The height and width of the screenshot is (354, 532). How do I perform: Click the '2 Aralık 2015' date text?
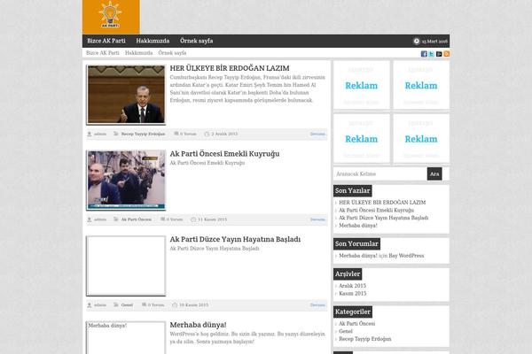click(224, 135)
